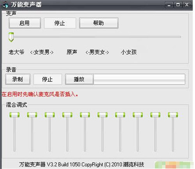Screen dimensions: 195x169
Task: Click the tenth equalizer slider handle
Action: [x=173, y=115]
